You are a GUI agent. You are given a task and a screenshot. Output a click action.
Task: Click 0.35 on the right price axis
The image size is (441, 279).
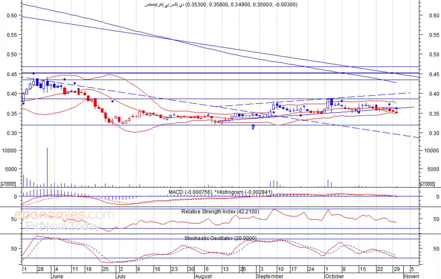434,113
